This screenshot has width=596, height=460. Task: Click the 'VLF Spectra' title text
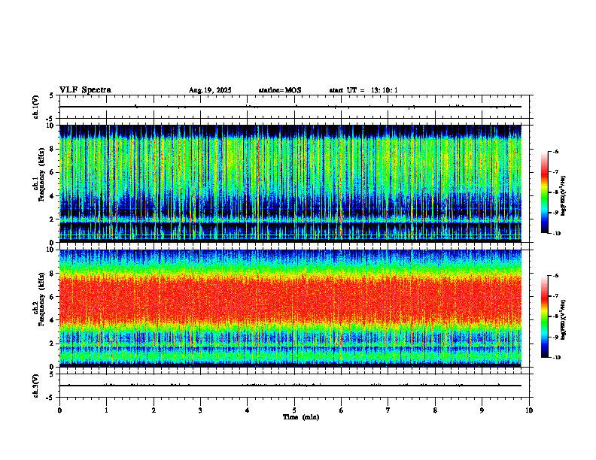(85, 90)
